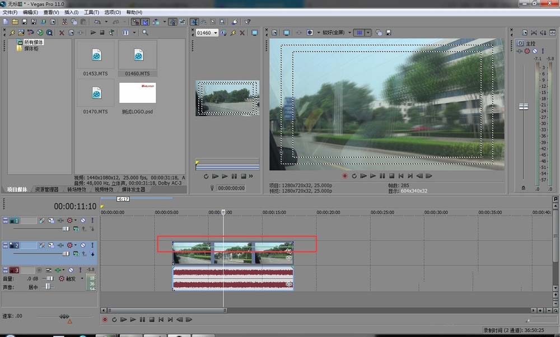Click the master volume fader

pos(524,106)
